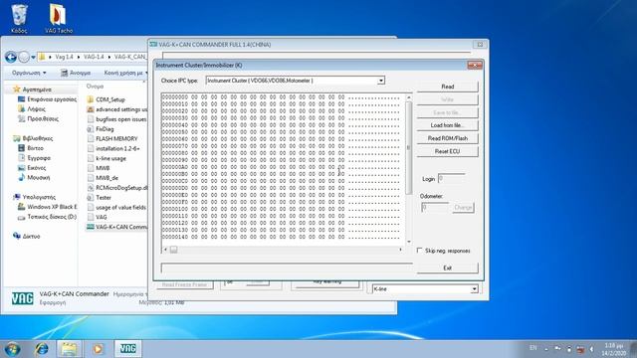Enable the Skip neg. responses checkbox
This screenshot has width=637, height=358.
coord(420,251)
